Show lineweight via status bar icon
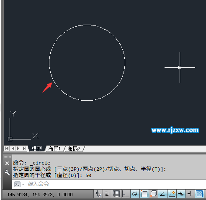The height and width of the screenshot is (200, 206). coord(190,194)
